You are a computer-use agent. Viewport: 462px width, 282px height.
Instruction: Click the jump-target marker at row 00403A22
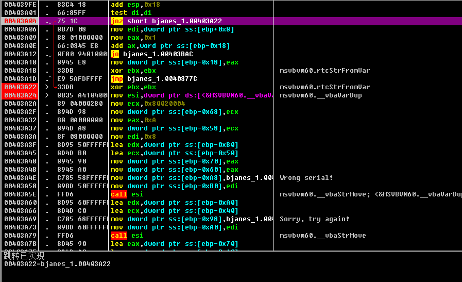pos(47,87)
